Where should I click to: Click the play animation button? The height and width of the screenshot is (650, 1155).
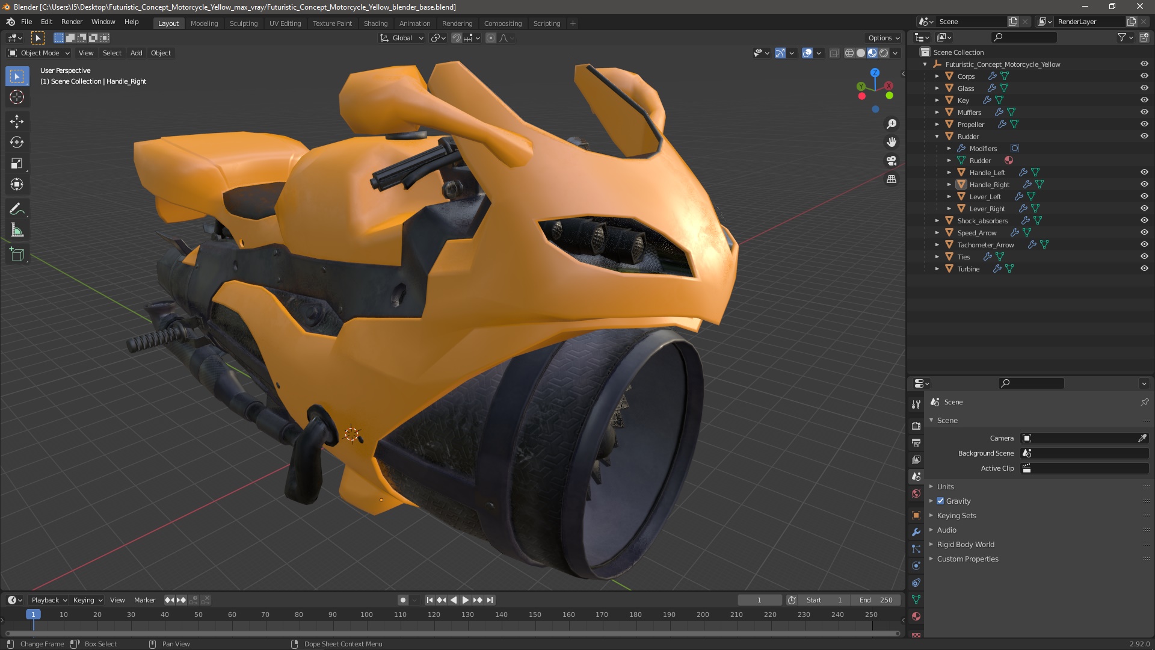click(x=465, y=600)
